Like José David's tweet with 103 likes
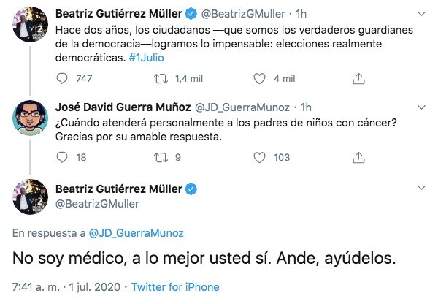Screen dimensions: 438x304 pyautogui.click(x=259, y=157)
